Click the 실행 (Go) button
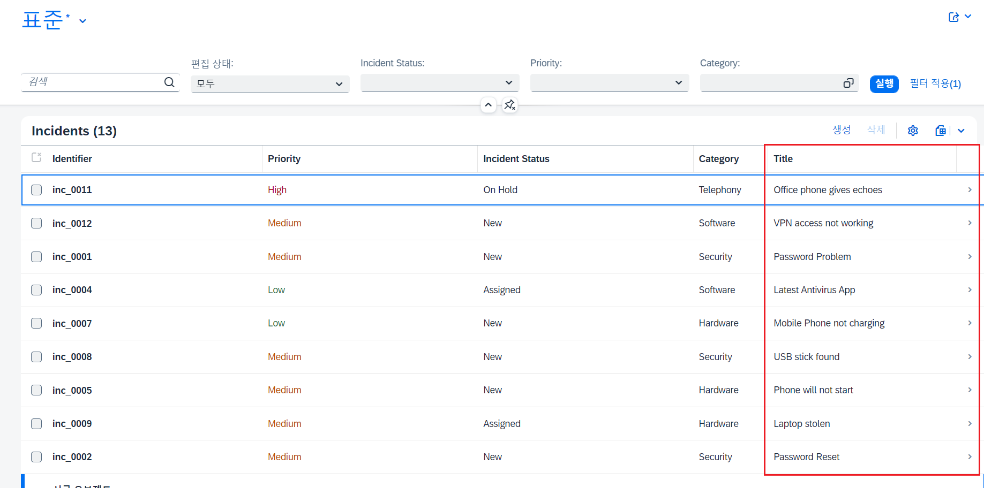The height and width of the screenshot is (488, 984). pos(884,83)
